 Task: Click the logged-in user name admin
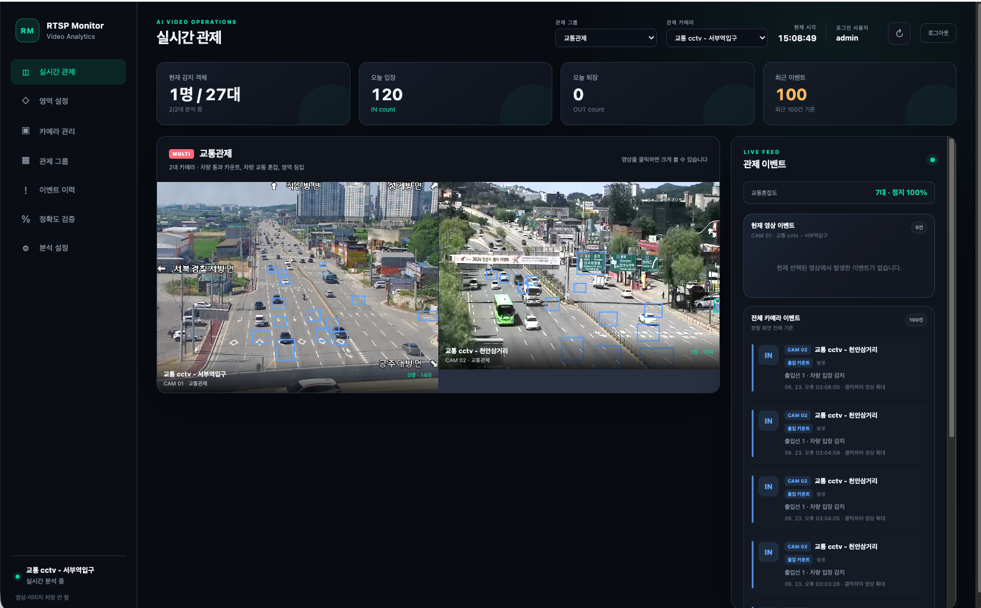(847, 38)
